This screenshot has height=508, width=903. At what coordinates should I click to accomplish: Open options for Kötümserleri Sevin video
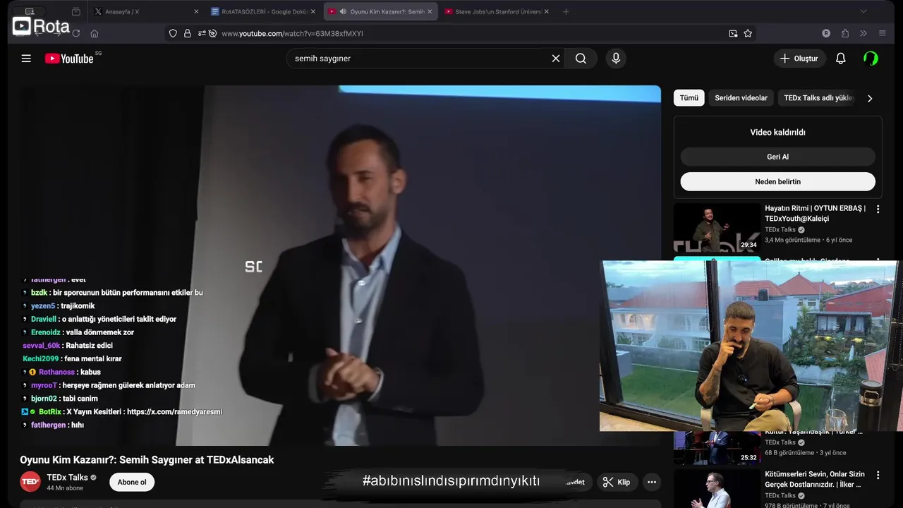(878, 476)
